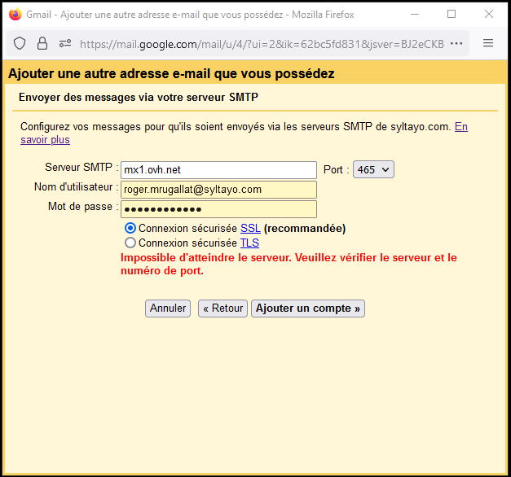
Task: Click the Firefox logo in the title bar
Action: click(15, 15)
